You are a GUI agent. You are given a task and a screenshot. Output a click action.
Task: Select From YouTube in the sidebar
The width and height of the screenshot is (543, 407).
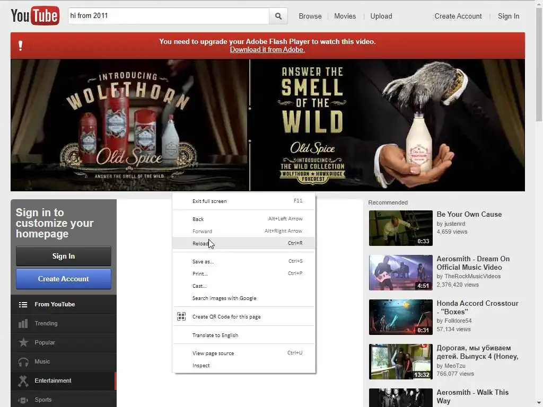click(x=64, y=305)
